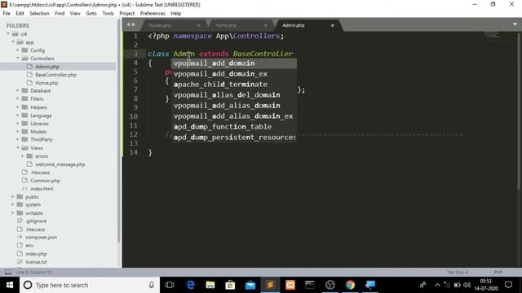Expand the writable folder
Screen dimensions: 522x293
pos(13,213)
